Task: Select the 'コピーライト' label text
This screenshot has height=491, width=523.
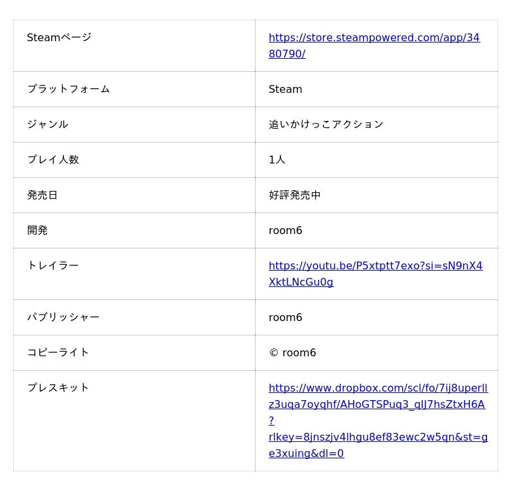Action: click(58, 352)
